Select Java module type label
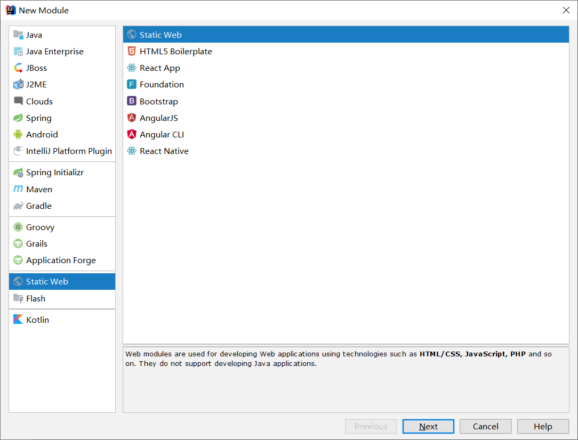 (x=34, y=35)
